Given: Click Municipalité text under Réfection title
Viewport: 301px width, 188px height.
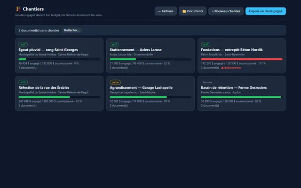Looking at the screenshot, I should (54, 92).
